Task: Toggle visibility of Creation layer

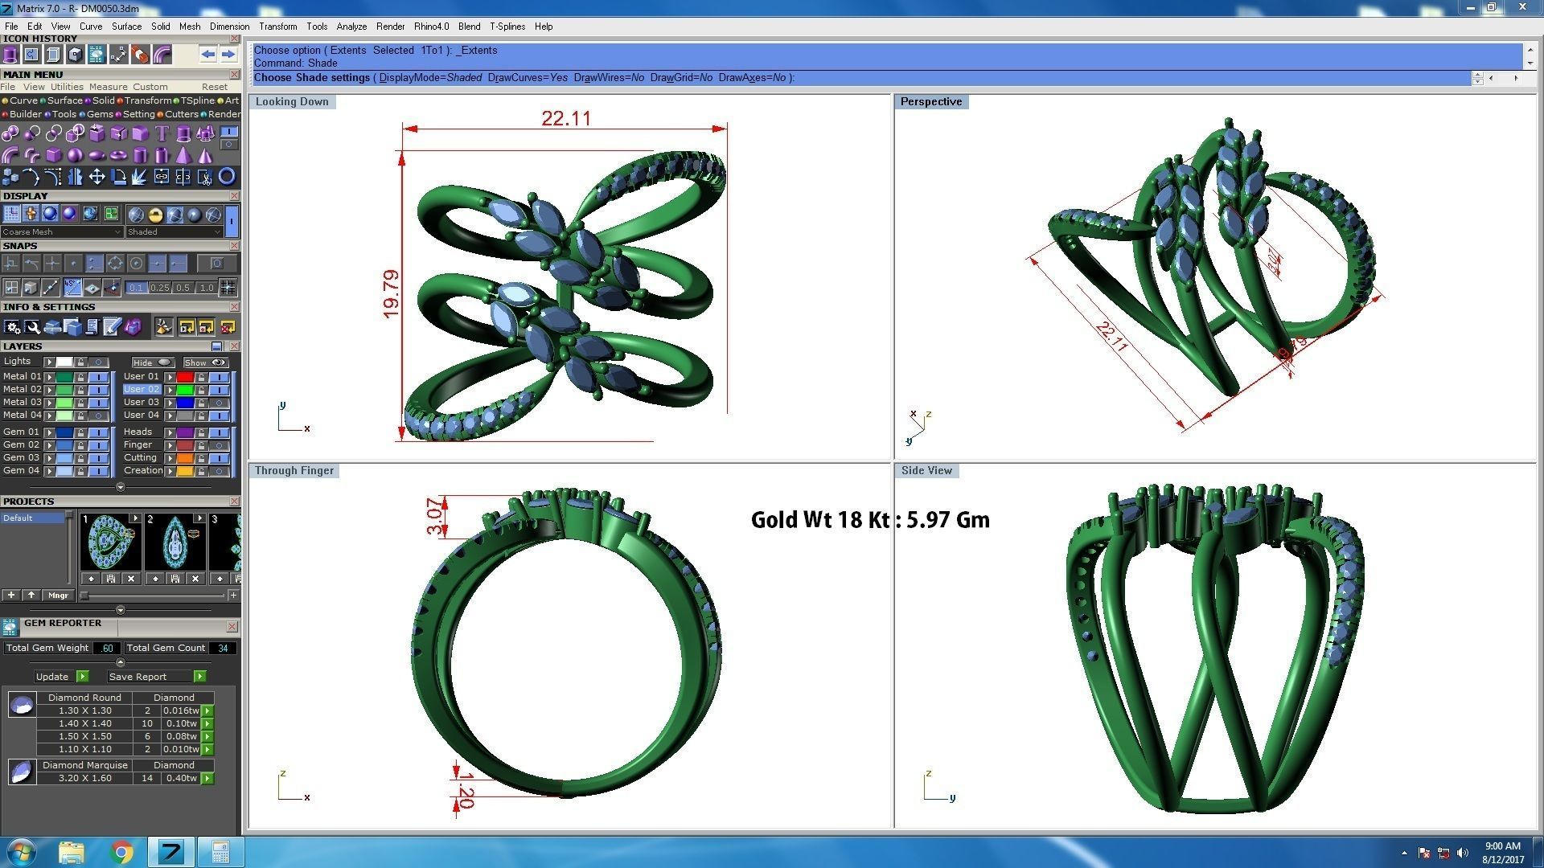Action: tap(219, 471)
